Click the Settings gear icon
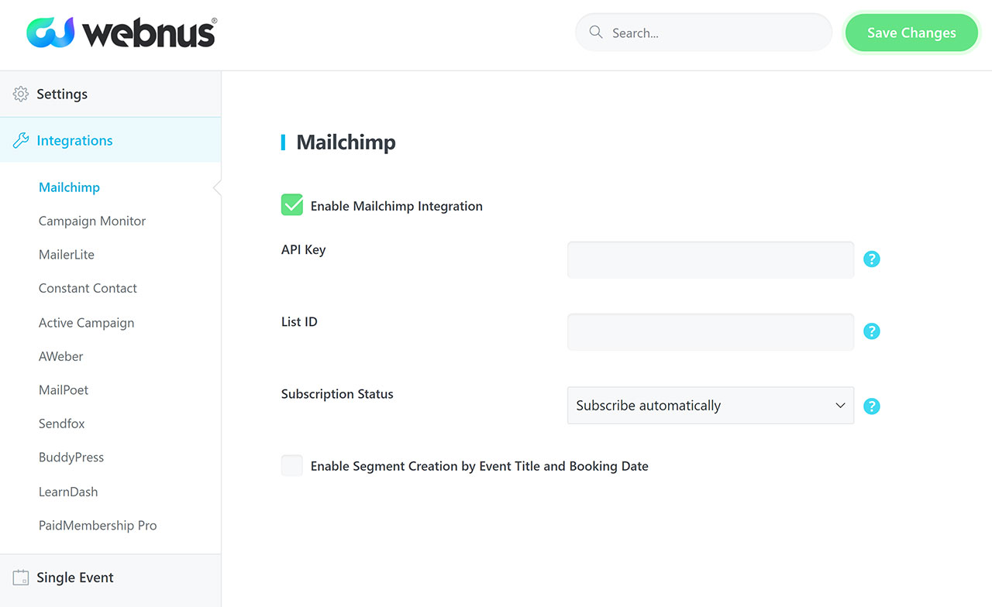992x607 pixels. click(21, 94)
